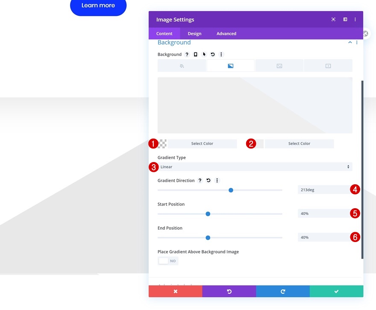The height and width of the screenshot is (310, 376).
Task: Click the split column layout icon in header
Action: click(345, 19)
